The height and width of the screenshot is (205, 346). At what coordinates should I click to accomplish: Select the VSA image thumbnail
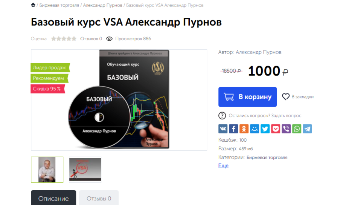click(x=85, y=170)
